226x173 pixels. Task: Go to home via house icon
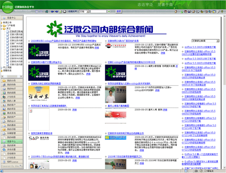click(x=176, y=12)
